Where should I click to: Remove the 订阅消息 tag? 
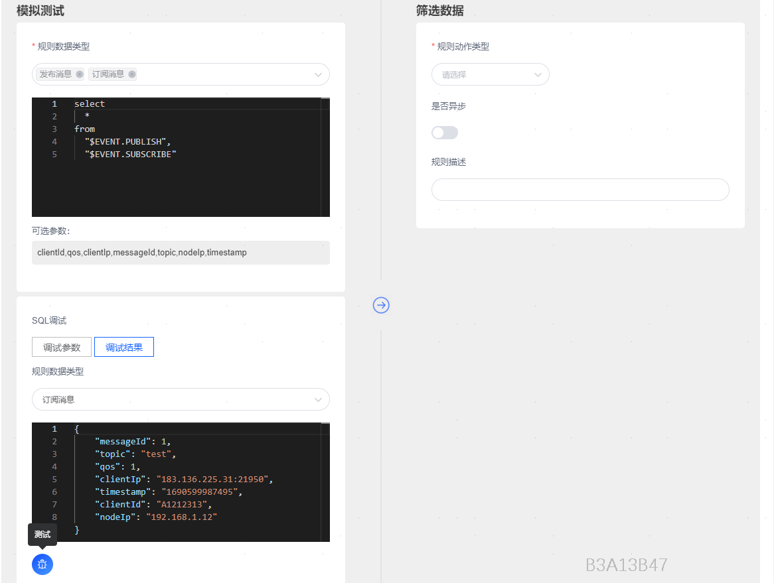point(132,74)
